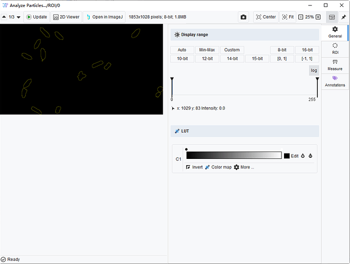The width and height of the screenshot is (350, 264).
Task: Toggle Invert on the LUT
Action: (194, 167)
